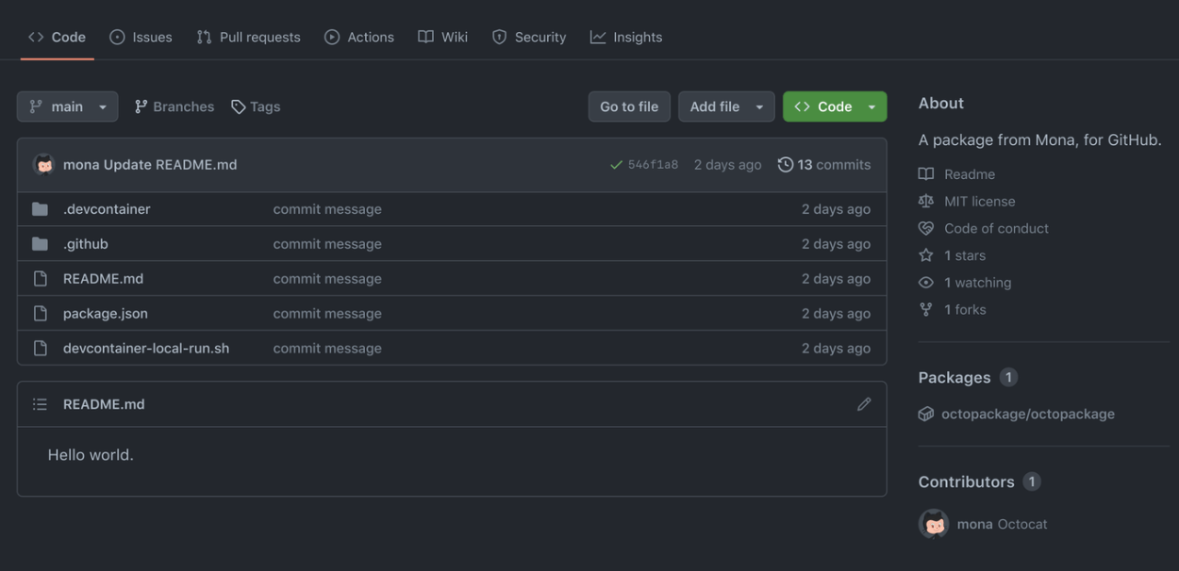Open the Pull requests tab
This screenshot has height=571, width=1179.
click(249, 37)
